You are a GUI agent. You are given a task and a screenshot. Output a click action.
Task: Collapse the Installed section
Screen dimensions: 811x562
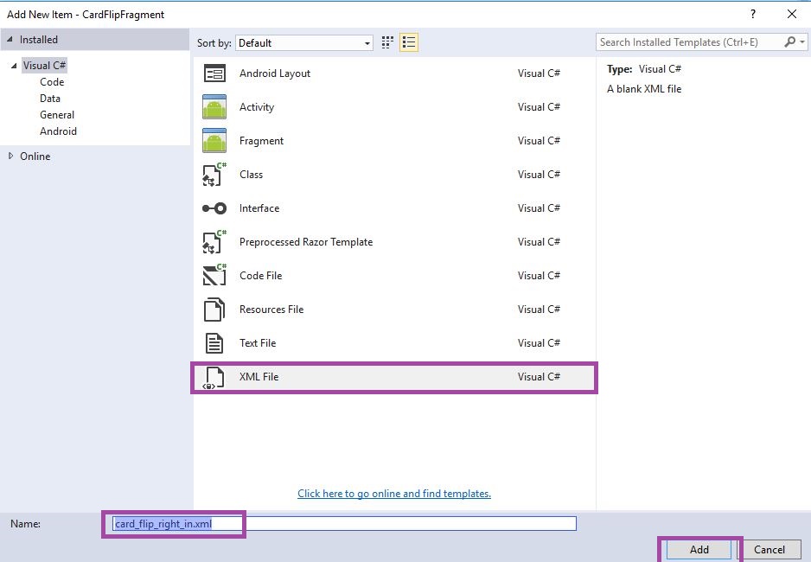coord(10,39)
